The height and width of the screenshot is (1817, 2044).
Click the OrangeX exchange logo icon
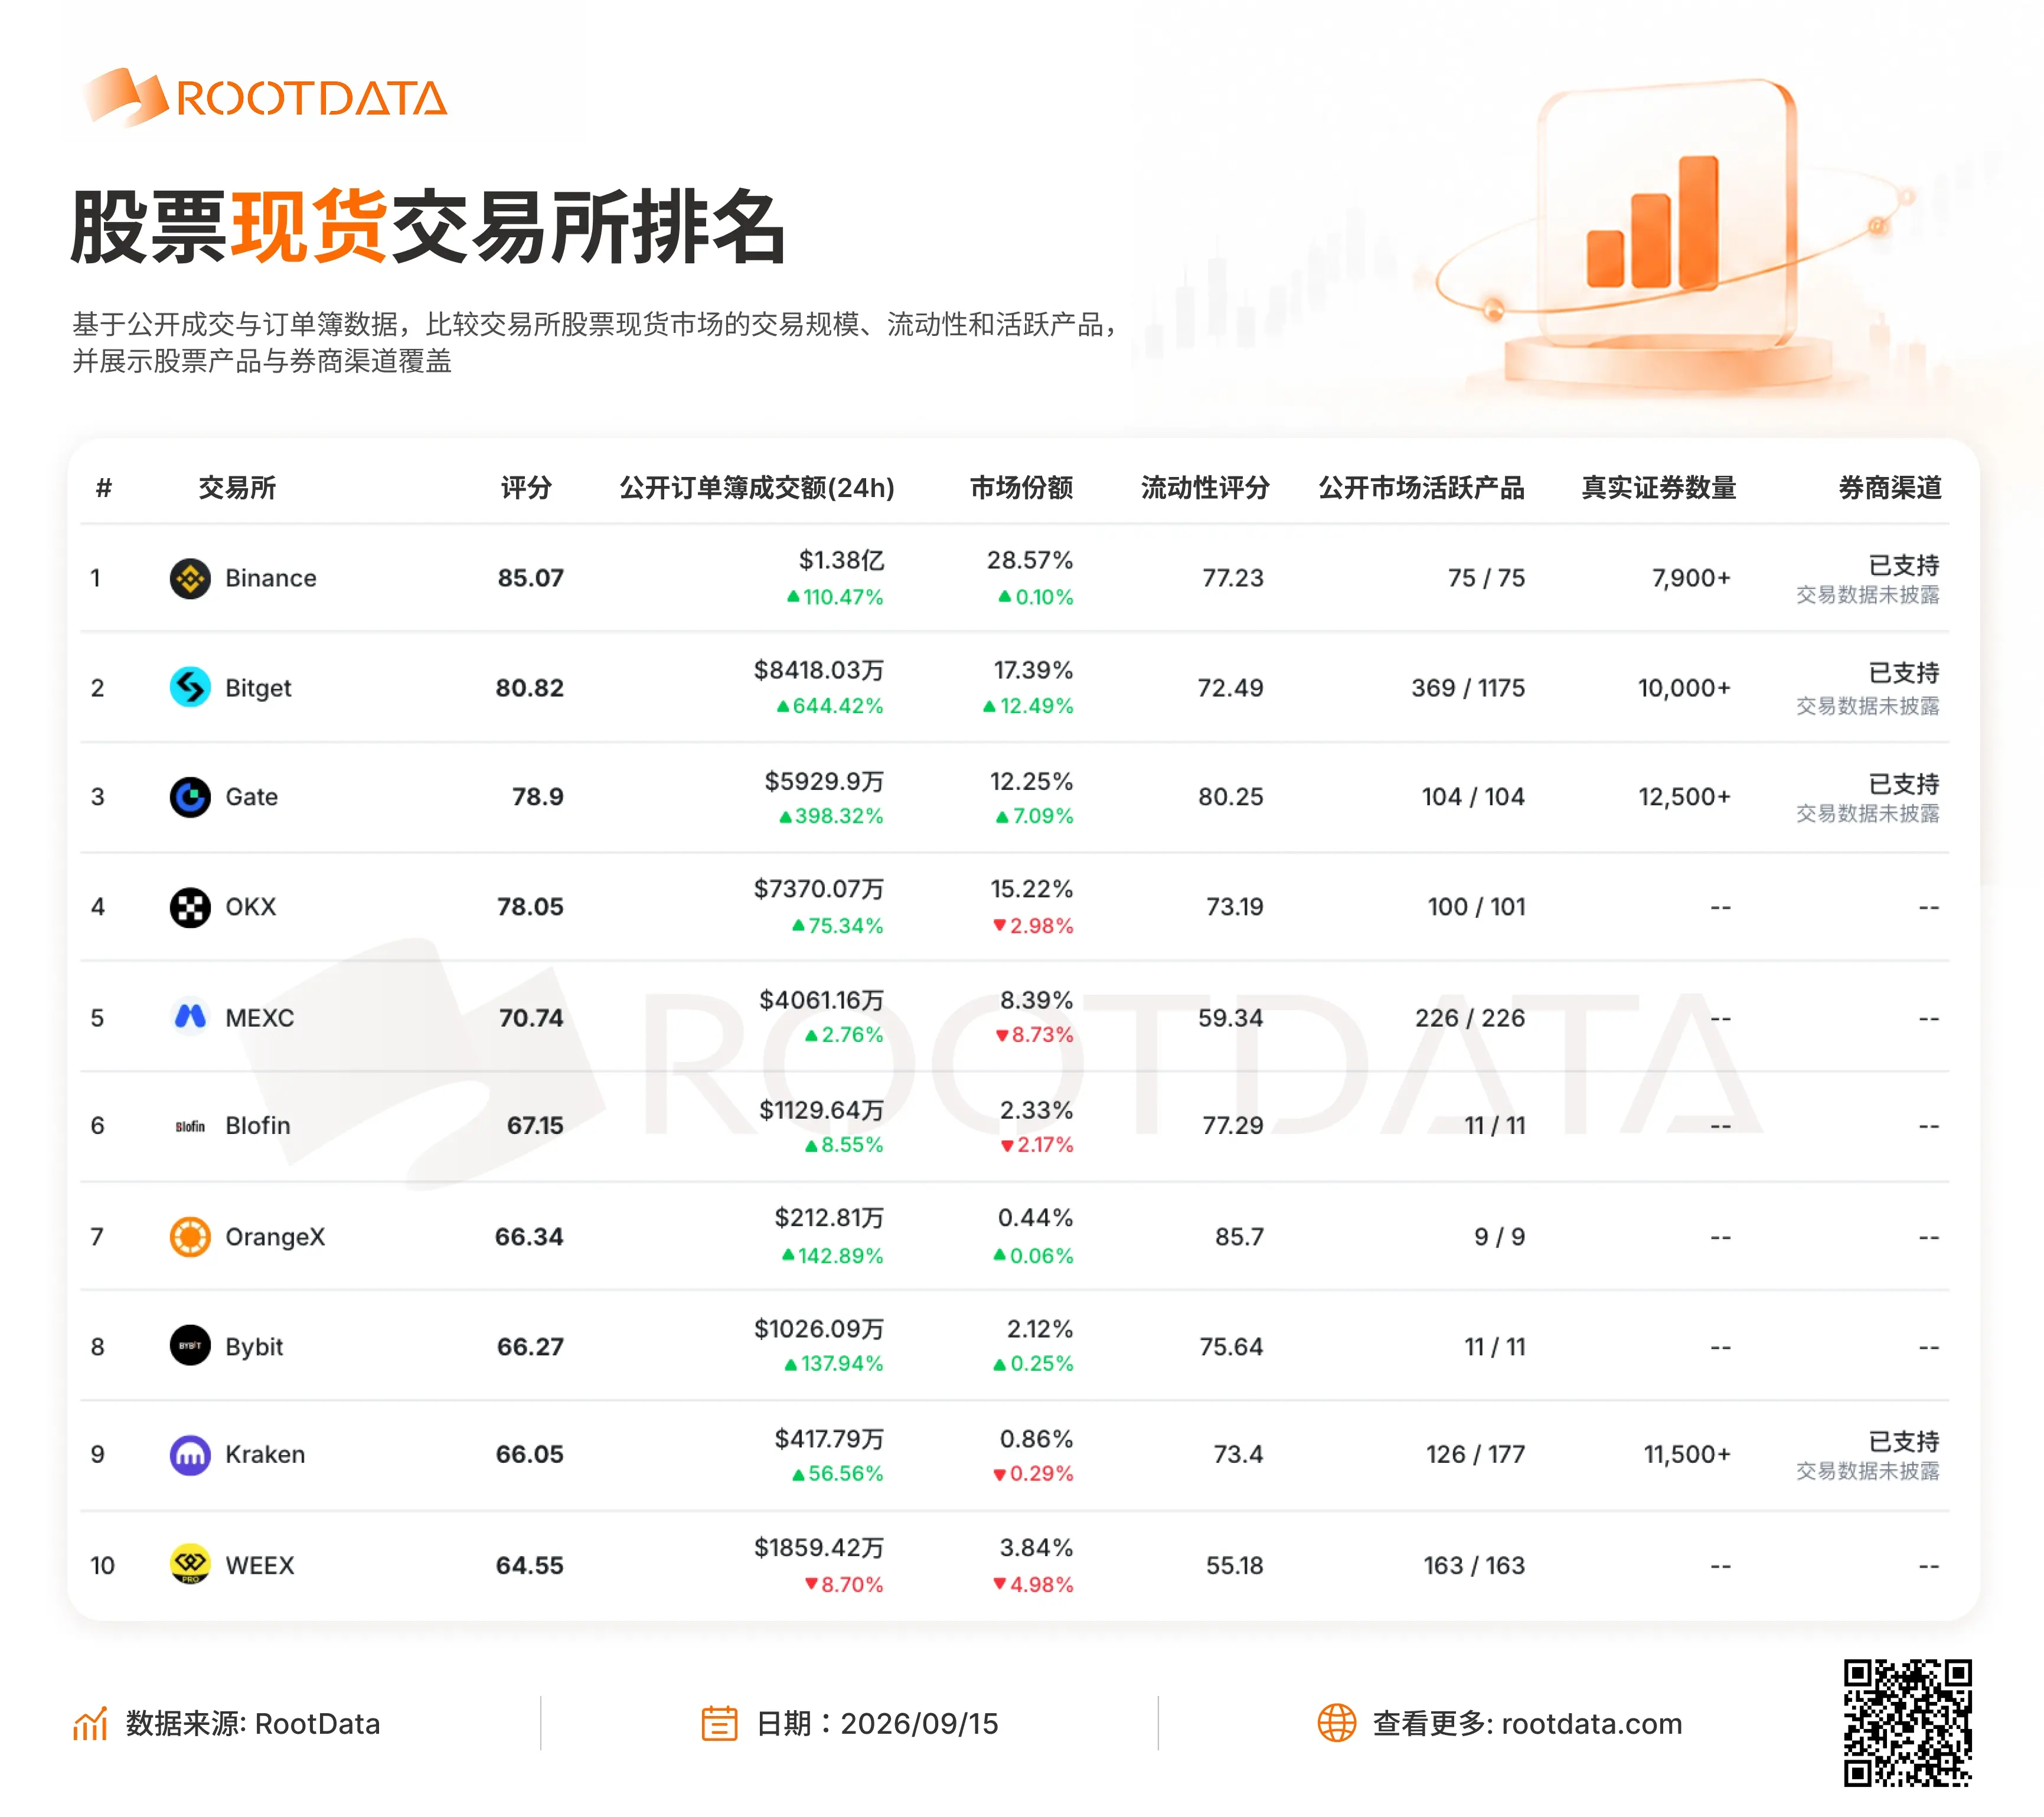pyautogui.click(x=190, y=1237)
